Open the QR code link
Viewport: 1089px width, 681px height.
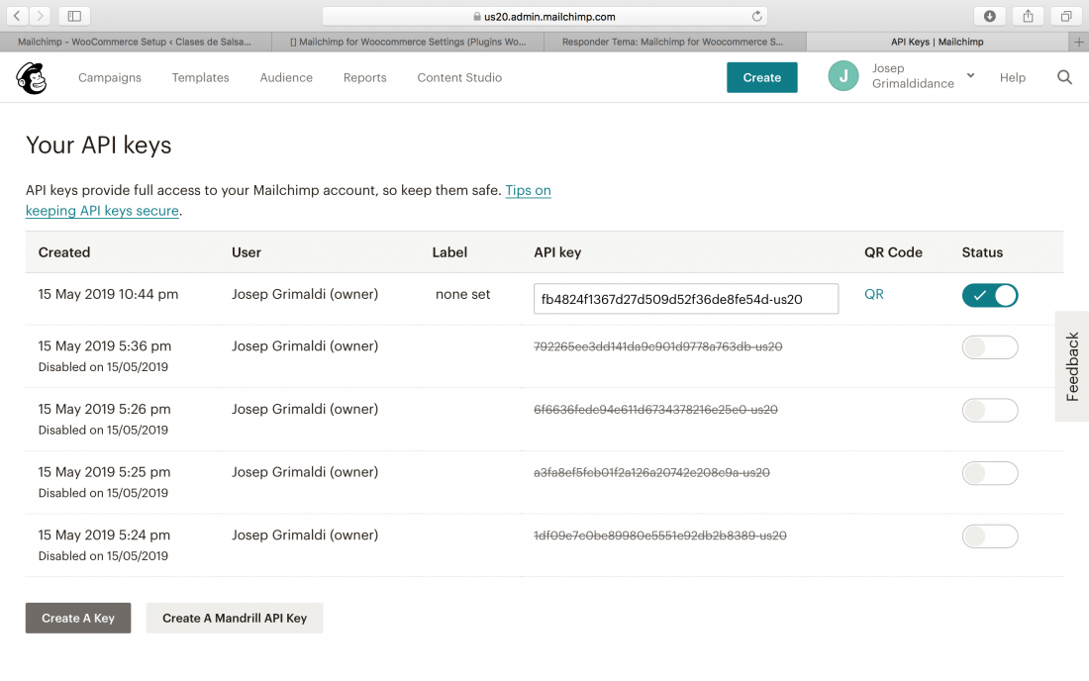(x=874, y=294)
